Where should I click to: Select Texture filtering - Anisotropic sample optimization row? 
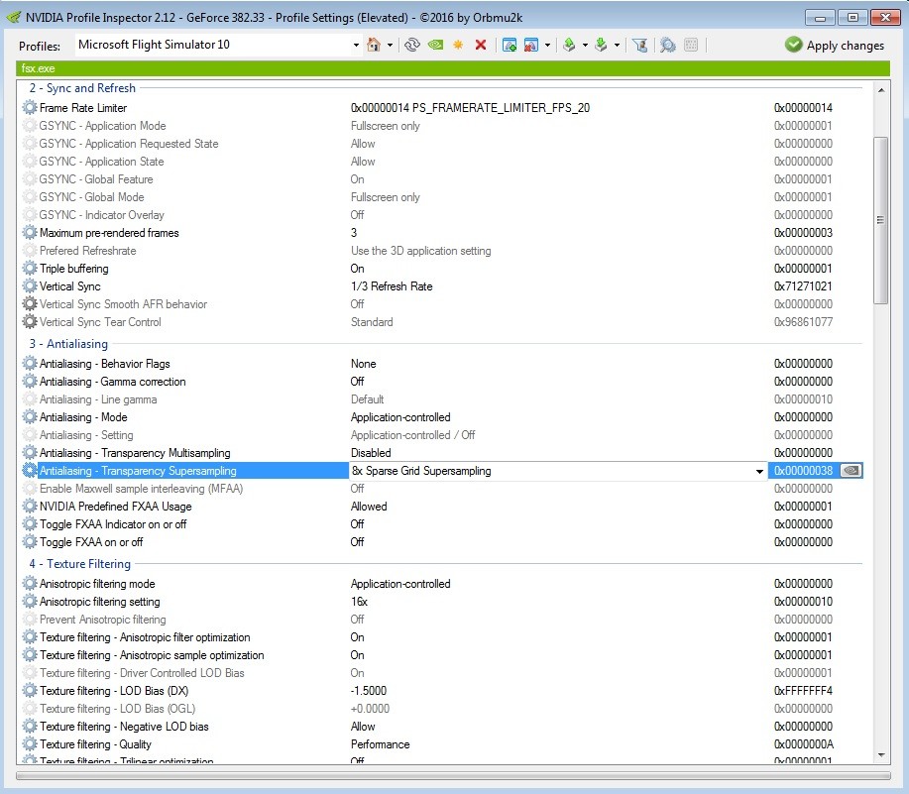pos(442,655)
